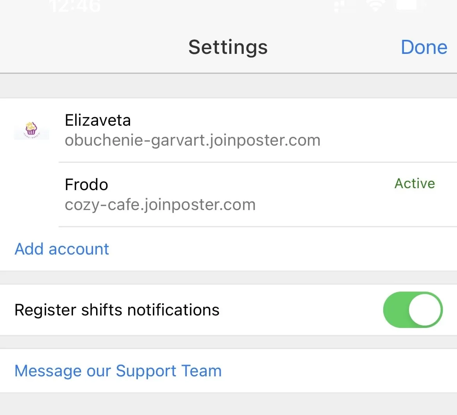This screenshot has height=415, width=457.
Task: Tap the Wi-Fi icon in status bar
Action: coord(375,5)
